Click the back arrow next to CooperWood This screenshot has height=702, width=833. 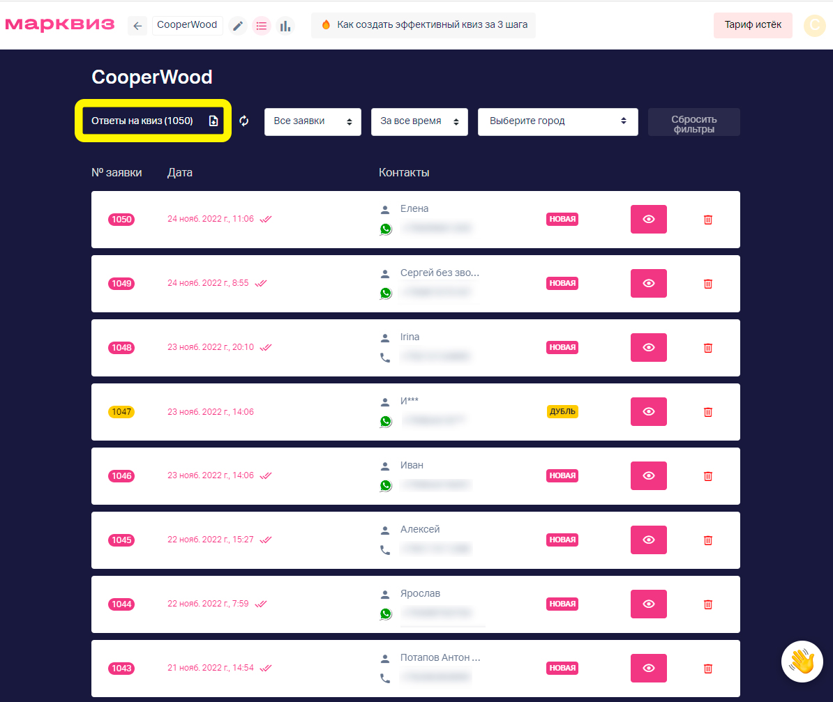[x=137, y=26]
